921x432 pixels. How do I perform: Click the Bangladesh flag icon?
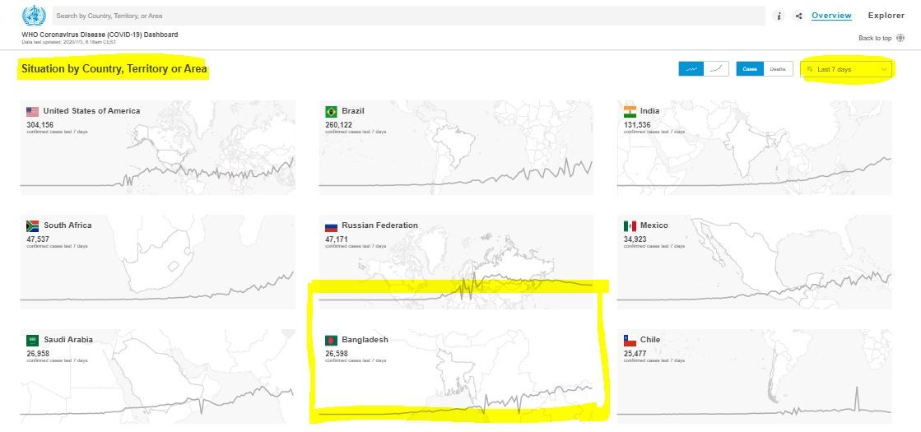pyautogui.click(x=331, y=341)
